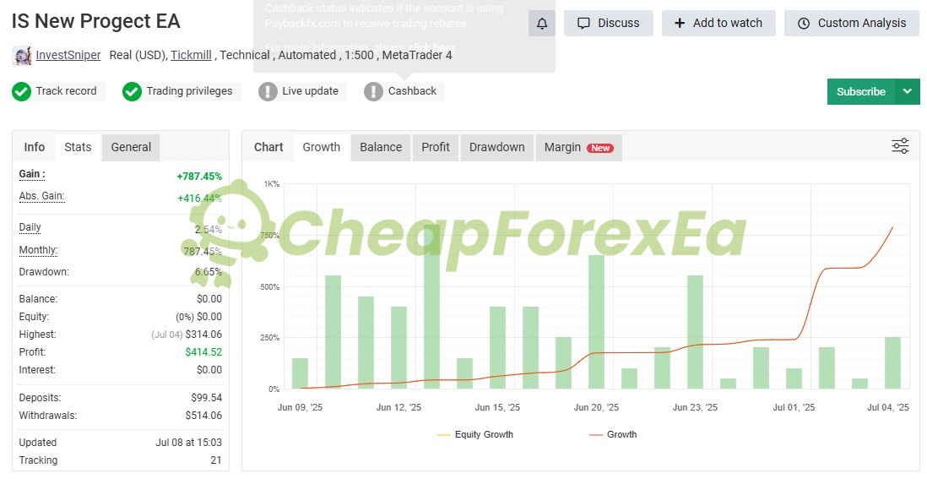The image size is (927, 479).
Task: Click the Gain label
Action: pos(32,174)
